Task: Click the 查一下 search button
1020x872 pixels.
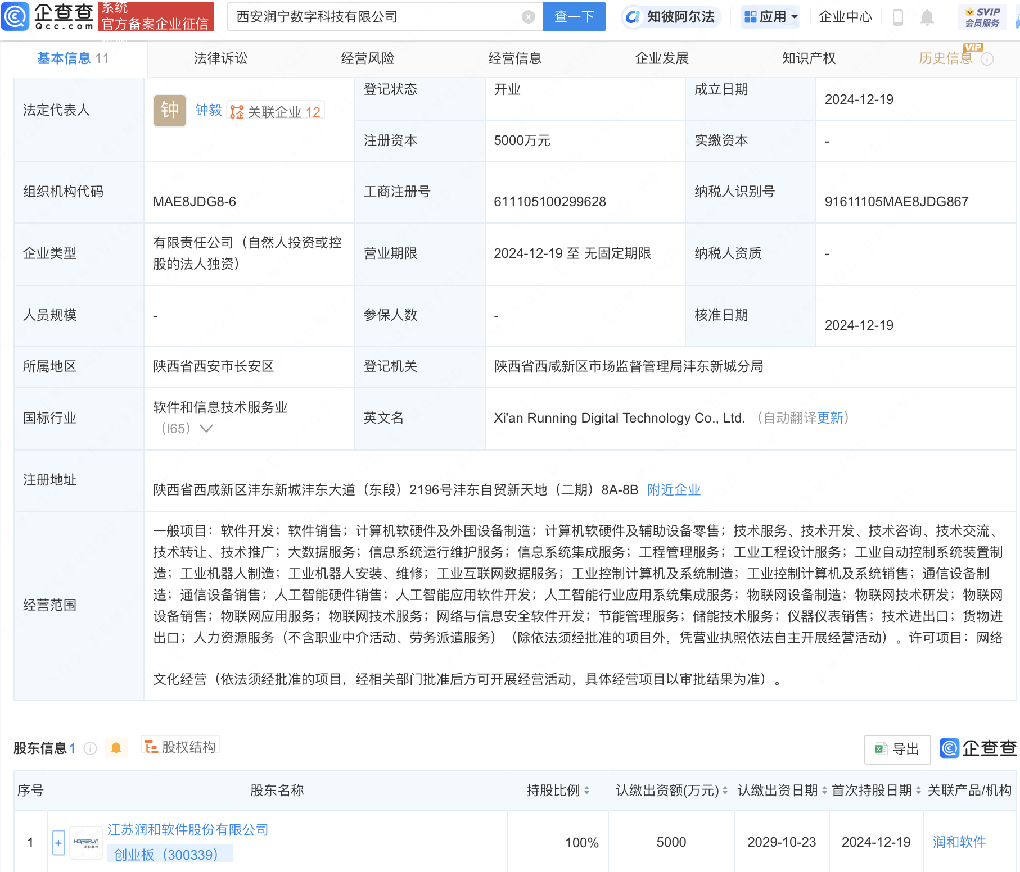Action: 574,17
